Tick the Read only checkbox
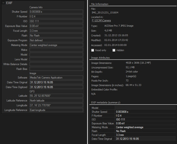The height and width of the screenshot is (144, 177). pyautogui.click(x=92, y=50)
